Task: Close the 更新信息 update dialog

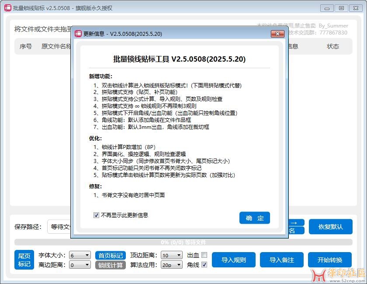Action: [277, 34]
